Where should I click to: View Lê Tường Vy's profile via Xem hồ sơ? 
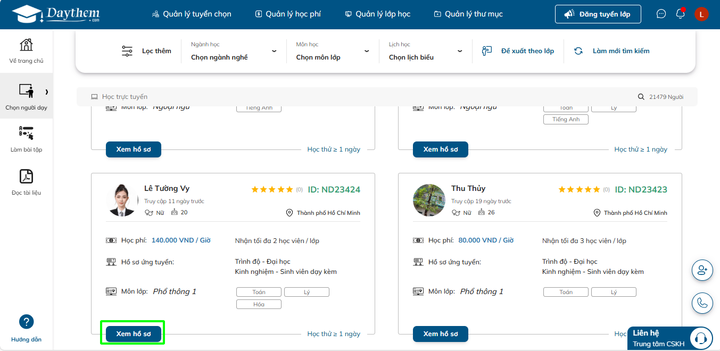click(134, 334)
